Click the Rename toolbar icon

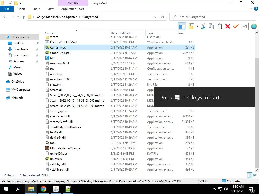244,26
